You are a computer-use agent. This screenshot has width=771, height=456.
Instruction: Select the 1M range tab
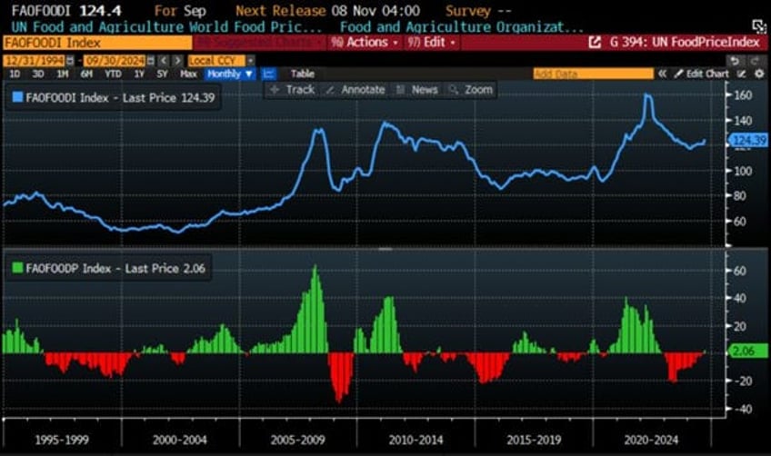63,74
